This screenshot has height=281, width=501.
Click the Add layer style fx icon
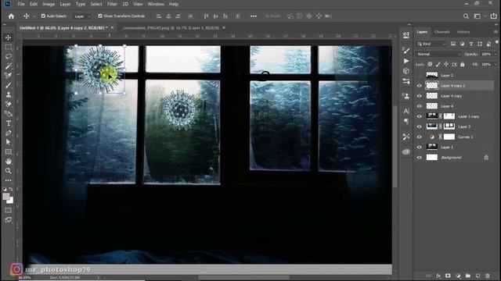click(438, 276)
